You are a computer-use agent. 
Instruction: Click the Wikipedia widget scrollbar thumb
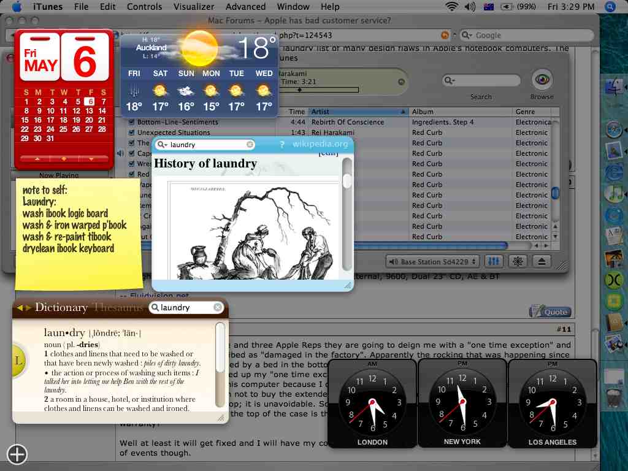[347, 180]
